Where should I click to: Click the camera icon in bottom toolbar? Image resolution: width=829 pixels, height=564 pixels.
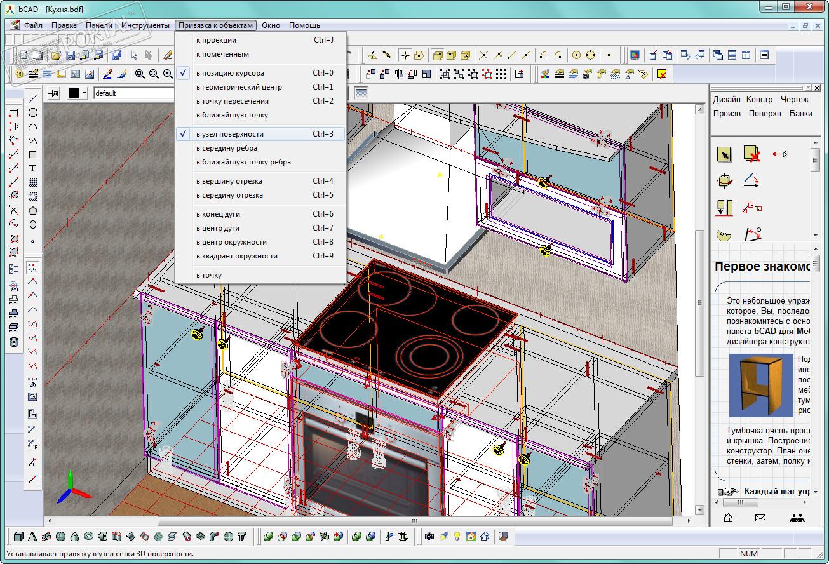tap(429, 537)
